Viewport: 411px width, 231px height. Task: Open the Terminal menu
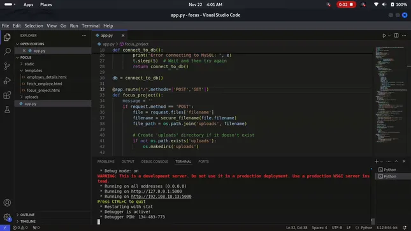(x=90, y=26)
